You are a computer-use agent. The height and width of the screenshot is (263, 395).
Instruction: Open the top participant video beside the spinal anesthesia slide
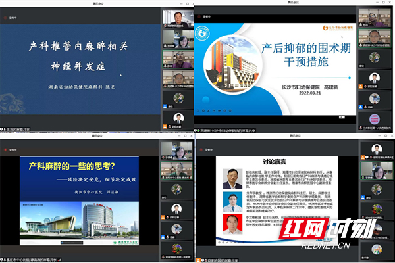[x=177, y=21]
